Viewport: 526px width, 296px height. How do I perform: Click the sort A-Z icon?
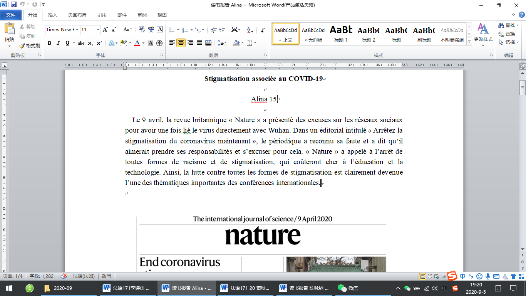pos(250,30)
